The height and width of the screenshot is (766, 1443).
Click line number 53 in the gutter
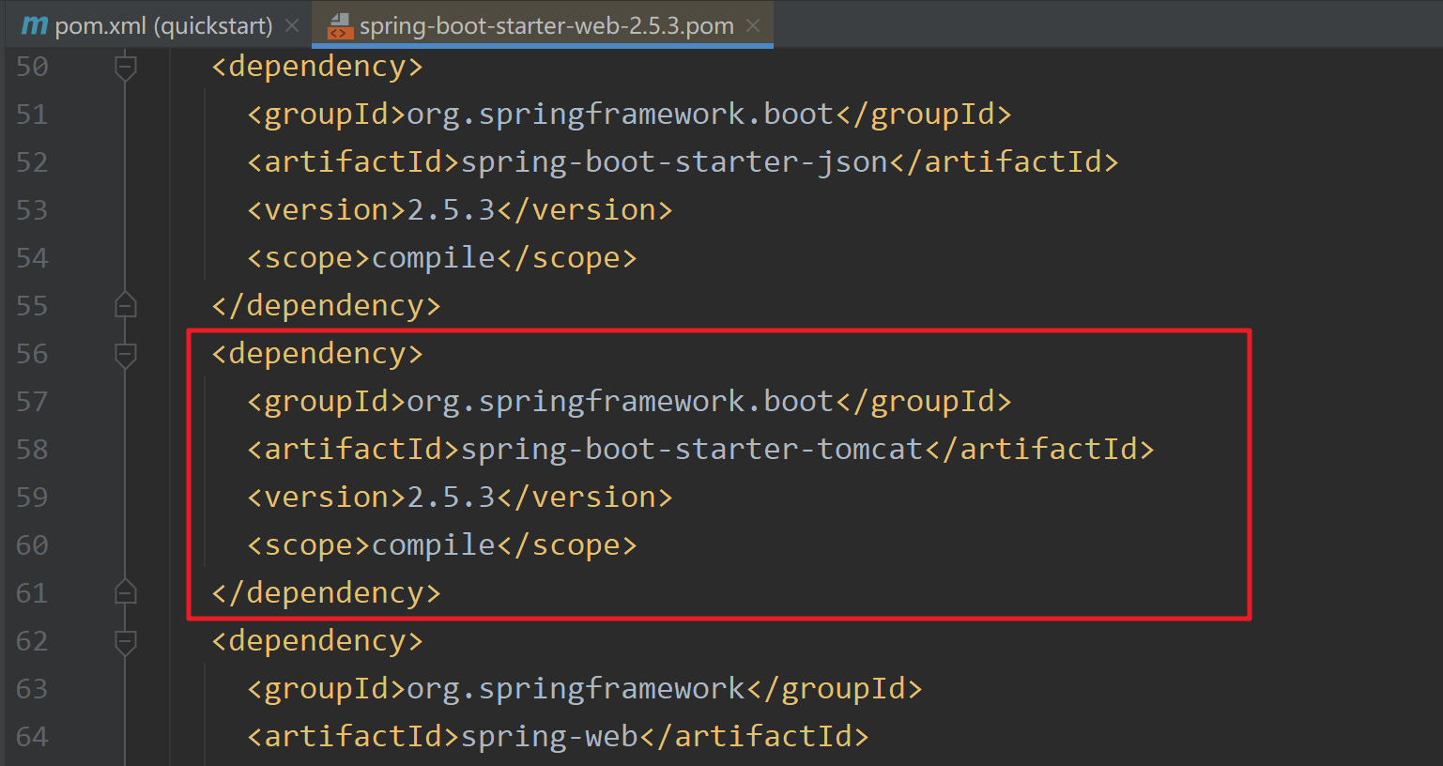pos(32,210)
